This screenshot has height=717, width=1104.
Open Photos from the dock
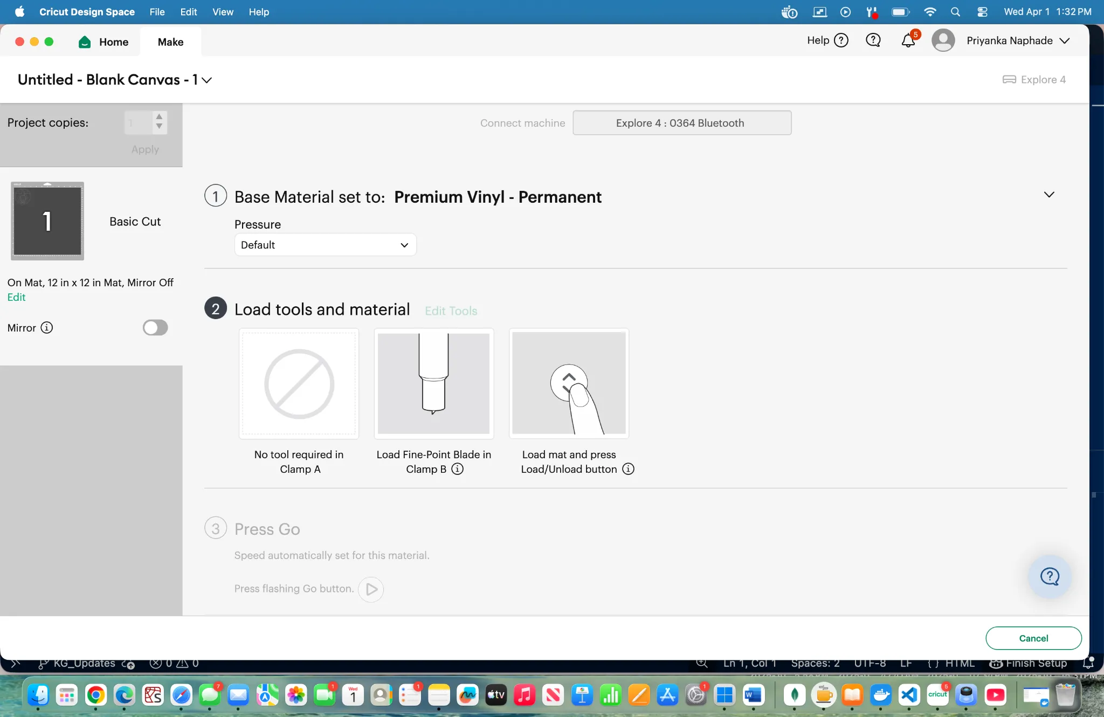295,695
